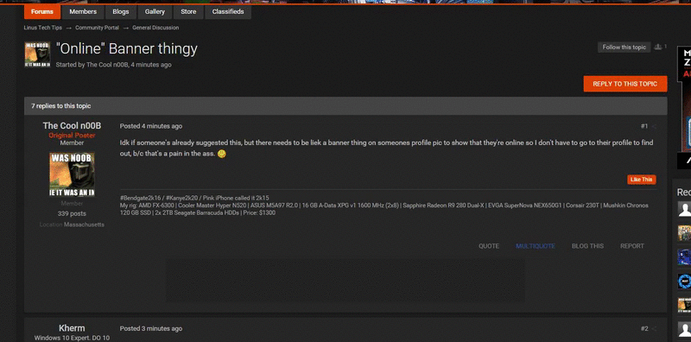Open the Classifieds tab
The width and height of the screenshot is (691, 342).
tap(228, 12)
